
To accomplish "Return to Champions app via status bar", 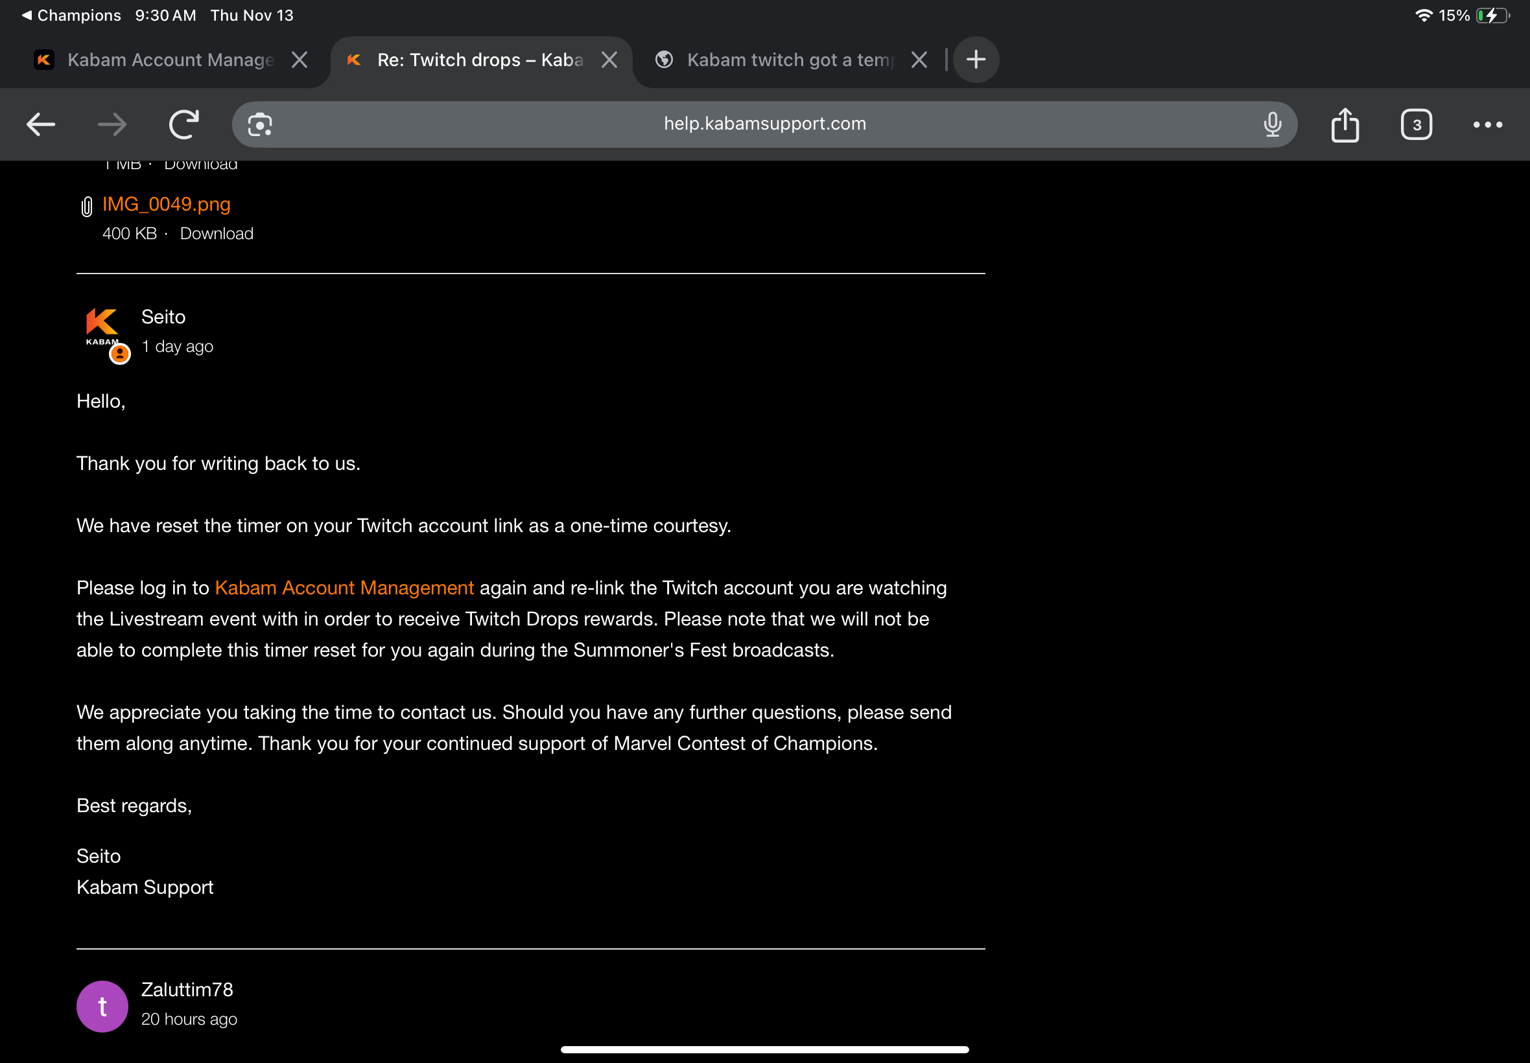I will click(x=71, y=16).
